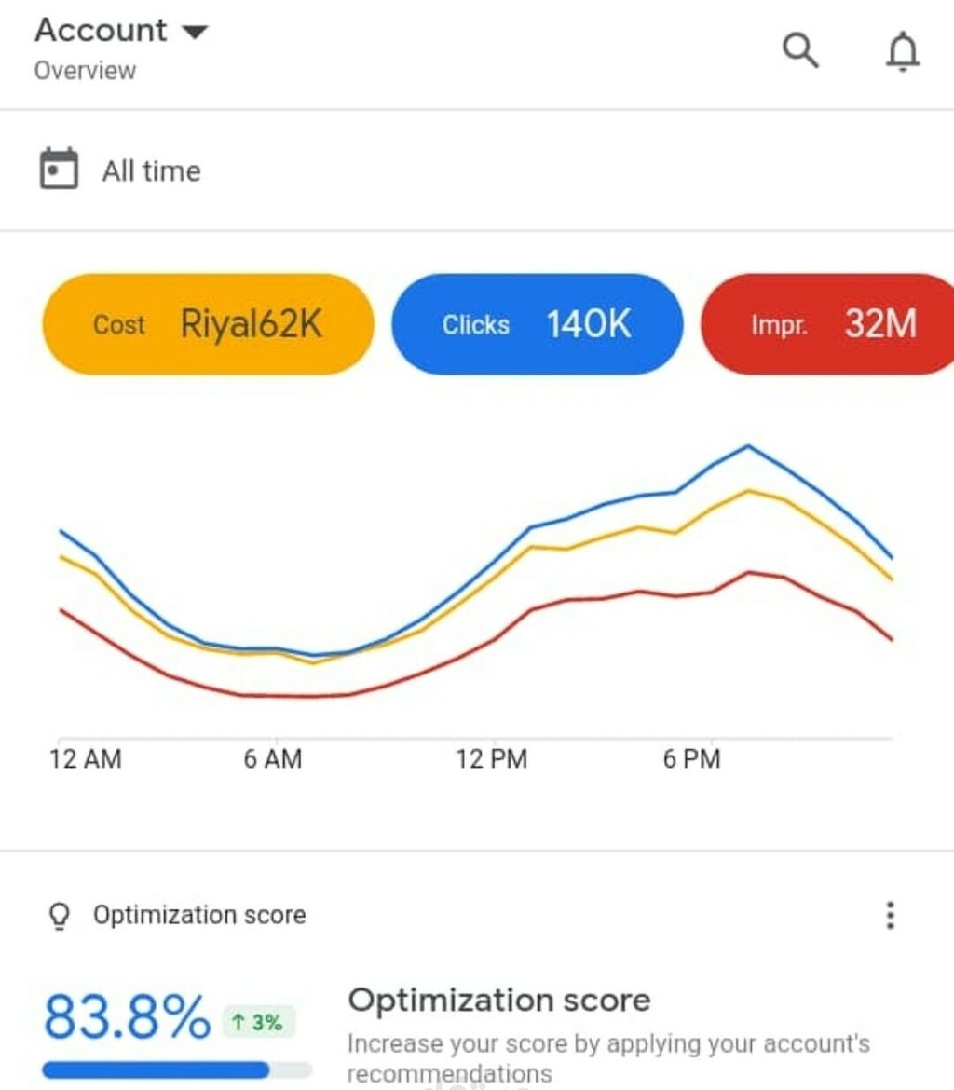The image size is (954, 1090).
Task: Open the All time date range selector
Action: pyautogui.click(x=151, y=170)
